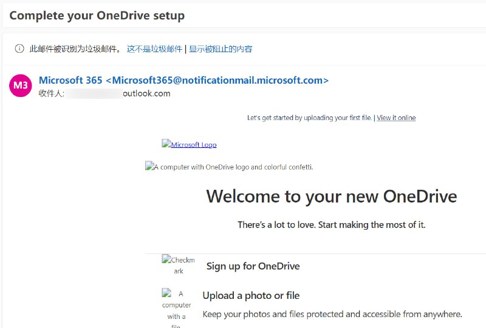Select the "Upload a photo or file" step

[251, 296]
